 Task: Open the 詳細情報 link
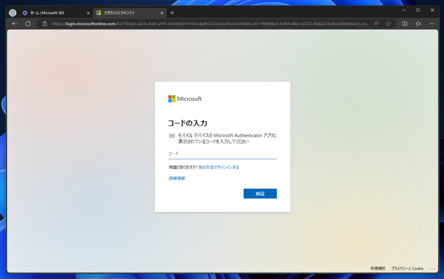(177, 178)
